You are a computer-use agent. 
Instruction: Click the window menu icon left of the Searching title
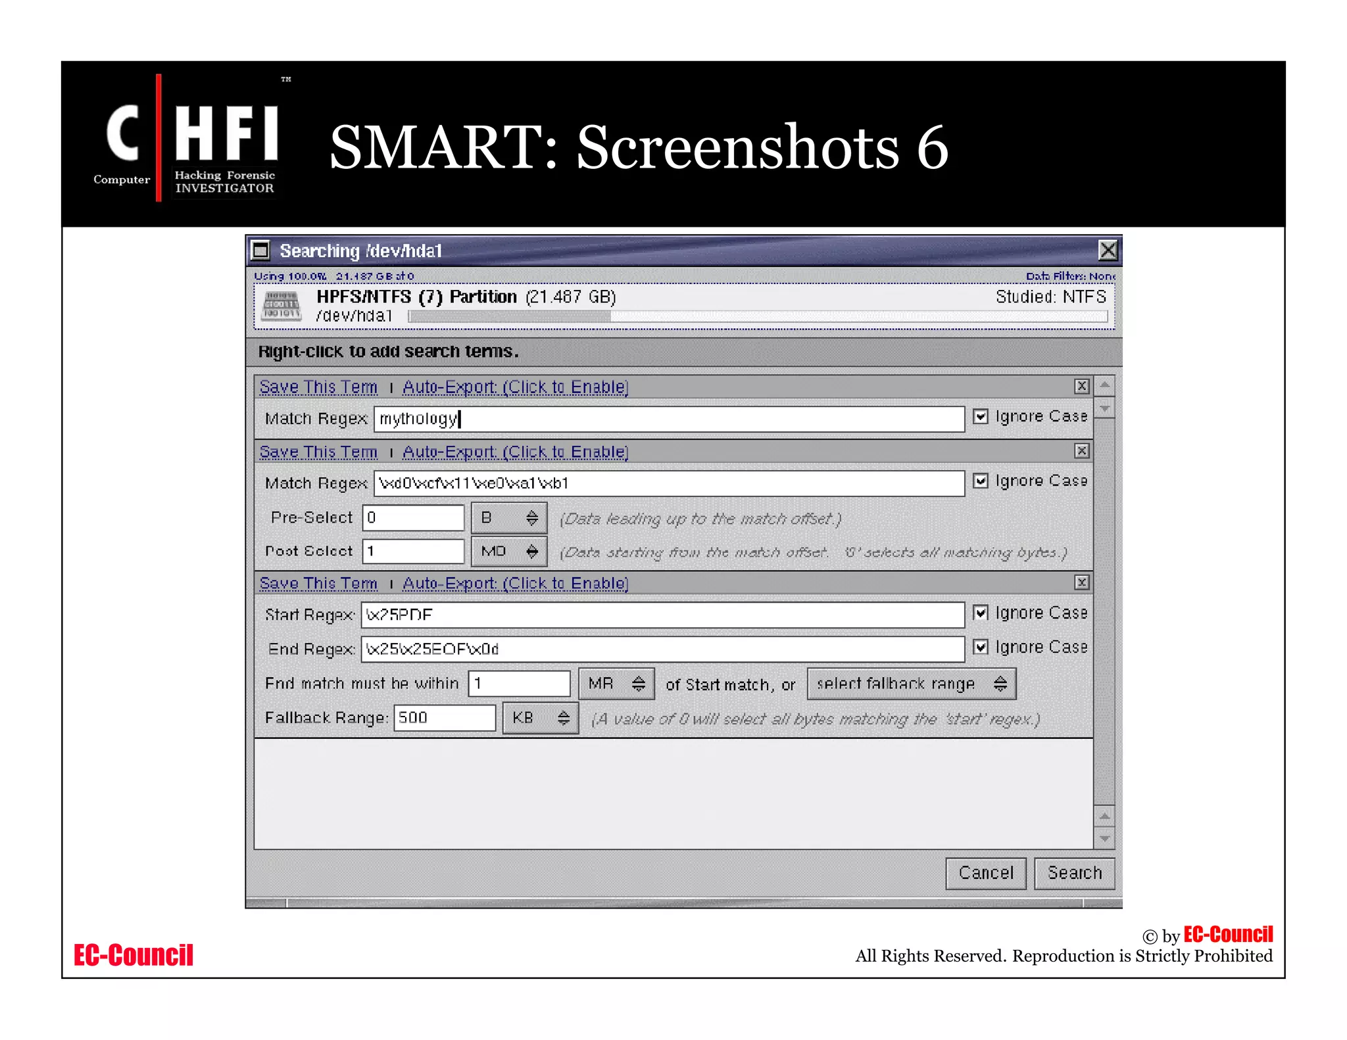[x=261, y=250]
